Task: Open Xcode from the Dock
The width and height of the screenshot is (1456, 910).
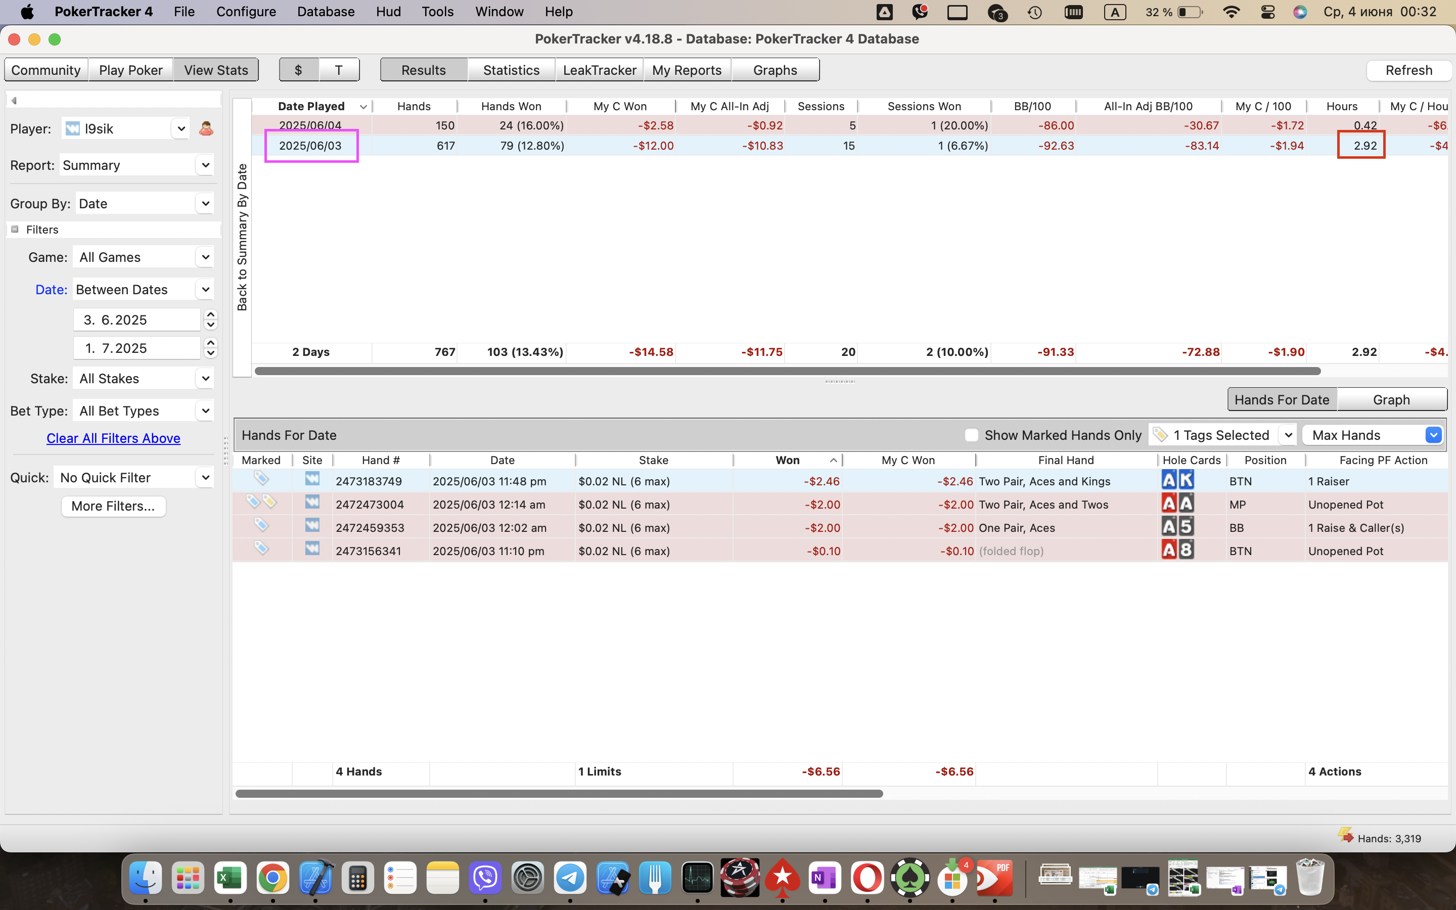Action: [315, 879]
